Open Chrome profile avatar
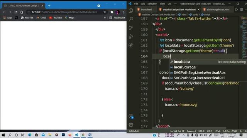 (x=117, y=12)
